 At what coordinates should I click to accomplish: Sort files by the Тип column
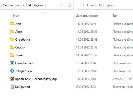[x=115, y=16]
